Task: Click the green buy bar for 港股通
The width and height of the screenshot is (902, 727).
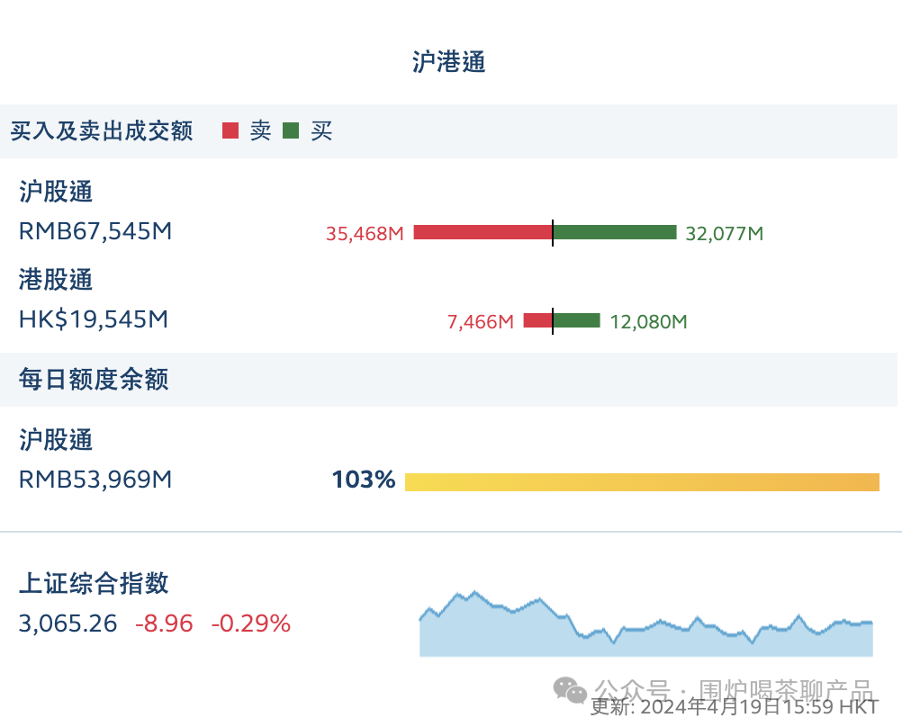Action: tap(577, 320)
